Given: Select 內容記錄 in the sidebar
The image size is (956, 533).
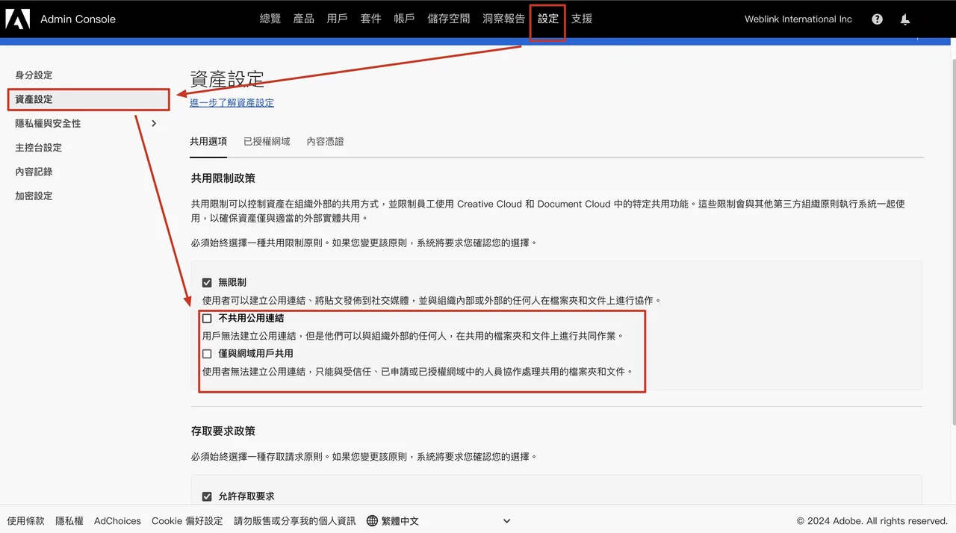Looking at the screenshot, I should 34,172.
